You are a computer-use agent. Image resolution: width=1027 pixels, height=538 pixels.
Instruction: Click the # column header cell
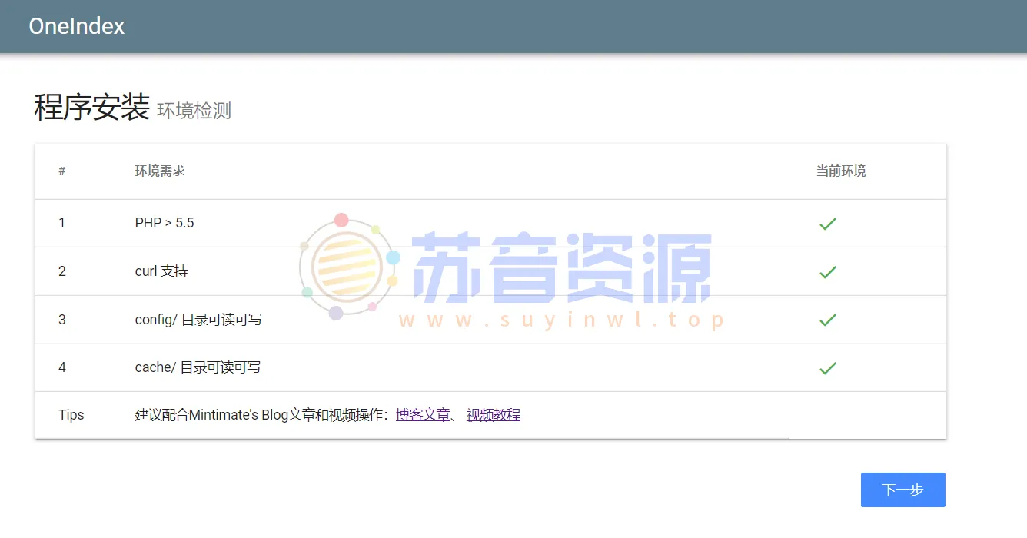(61, 171)
